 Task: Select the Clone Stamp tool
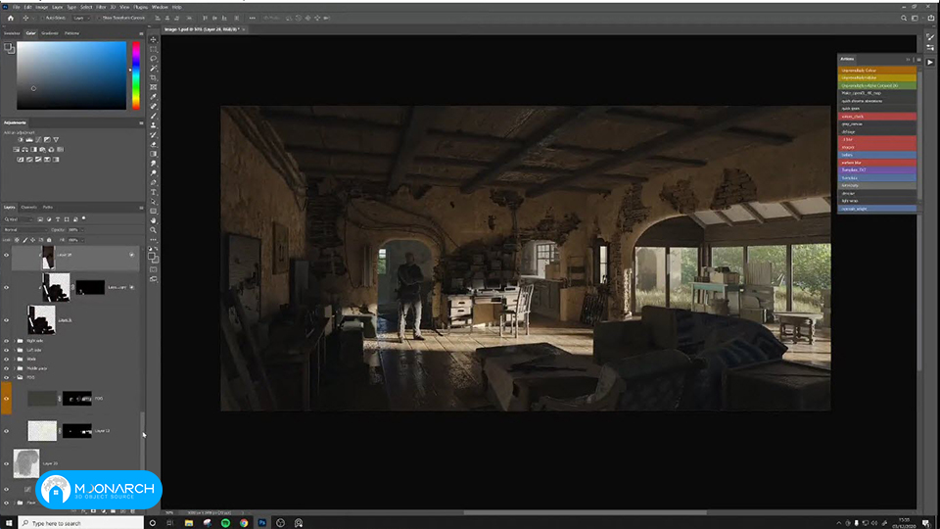(x=154, y=125)
